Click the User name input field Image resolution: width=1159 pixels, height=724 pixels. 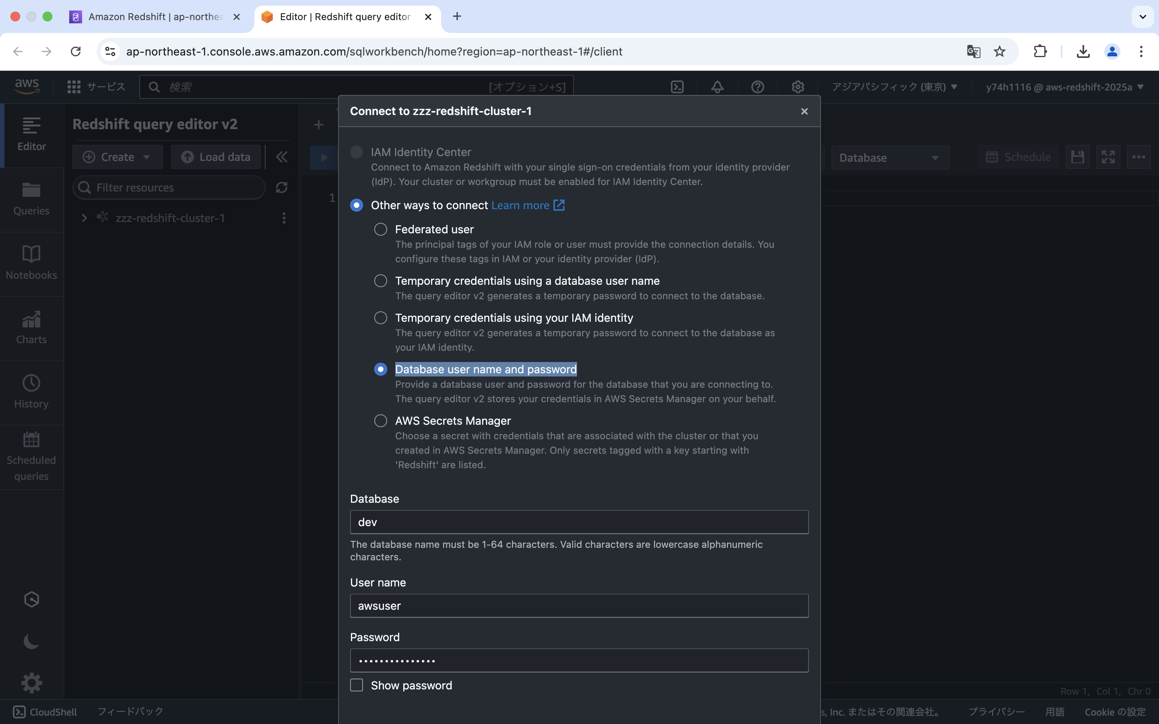[x=579, y=606]
